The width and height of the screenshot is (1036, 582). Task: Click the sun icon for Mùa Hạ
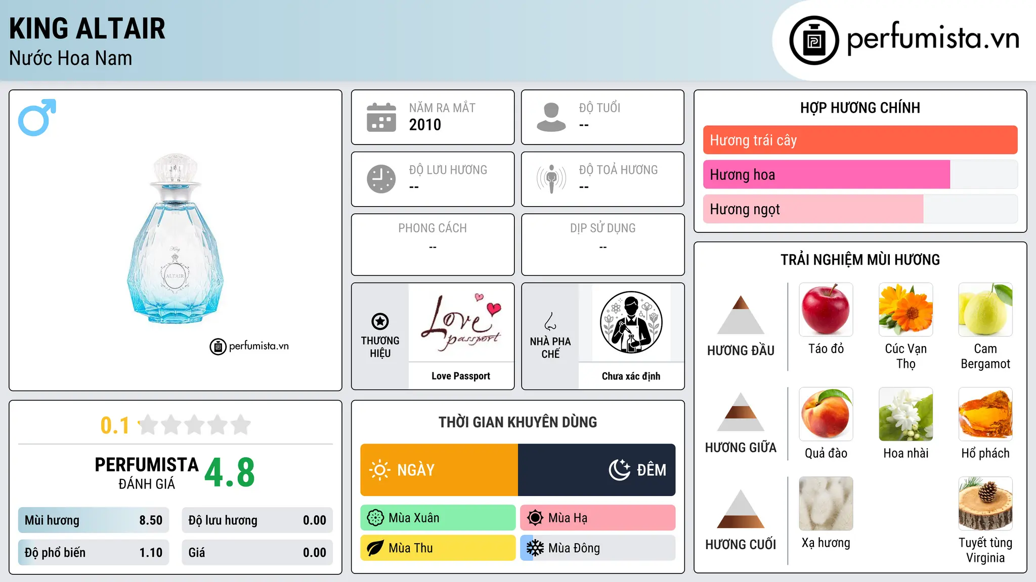535,518
